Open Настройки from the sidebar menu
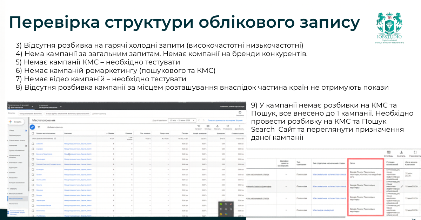This screenshot has width=421, height=220. (14, 178)
